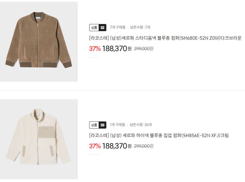
Task: Click the 남은수량 : 7개 stock text
Action: click(140, 27)
